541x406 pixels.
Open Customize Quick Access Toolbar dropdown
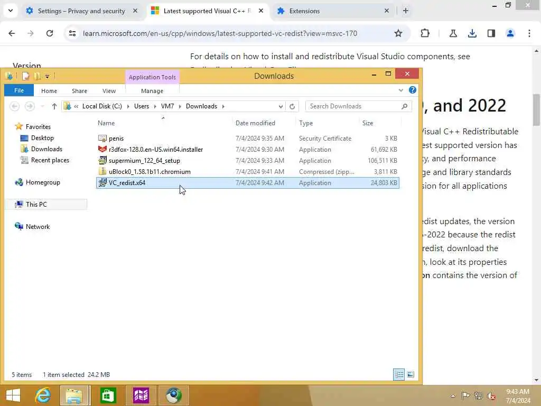[47, 76]
